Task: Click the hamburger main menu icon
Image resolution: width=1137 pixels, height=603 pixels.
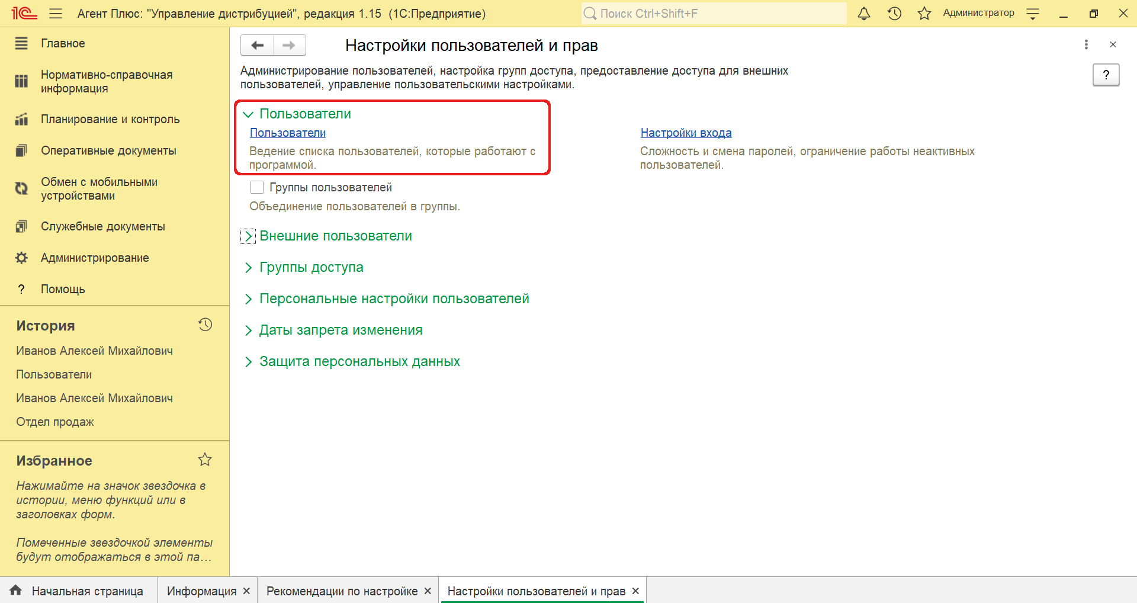Action: 56,14
